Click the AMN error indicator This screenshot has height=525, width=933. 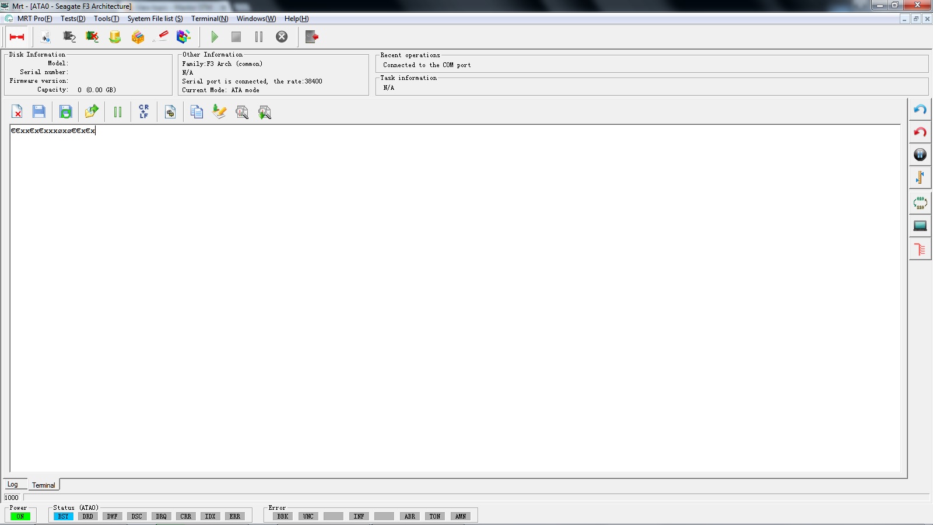(461, 516)
